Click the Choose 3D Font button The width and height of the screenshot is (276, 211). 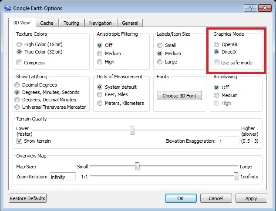tap(179, 96)
